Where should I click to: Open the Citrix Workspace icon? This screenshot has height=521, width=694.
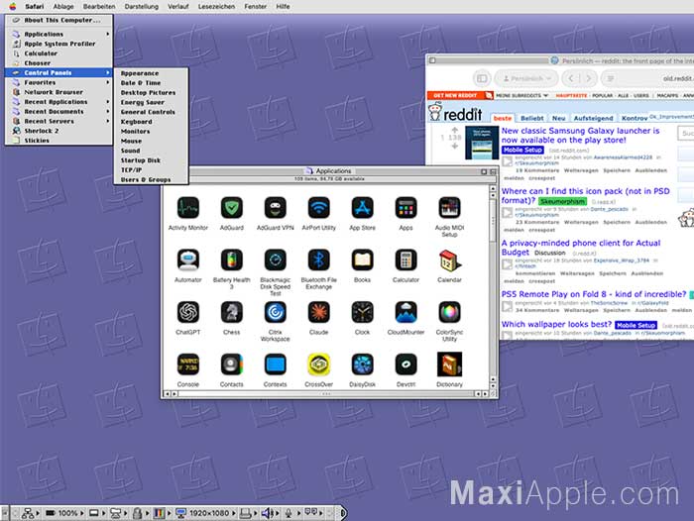pyautogui.click(x=275, y=312)
